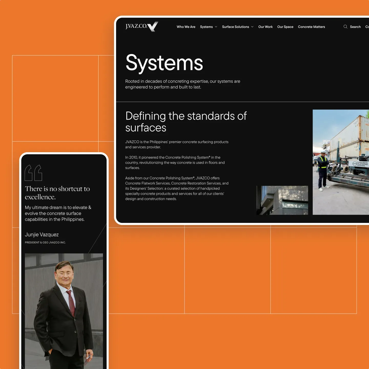This screenshot has height=369, width=369.
Task: Click the small building facade thumbnail
Action: point(282,200)
